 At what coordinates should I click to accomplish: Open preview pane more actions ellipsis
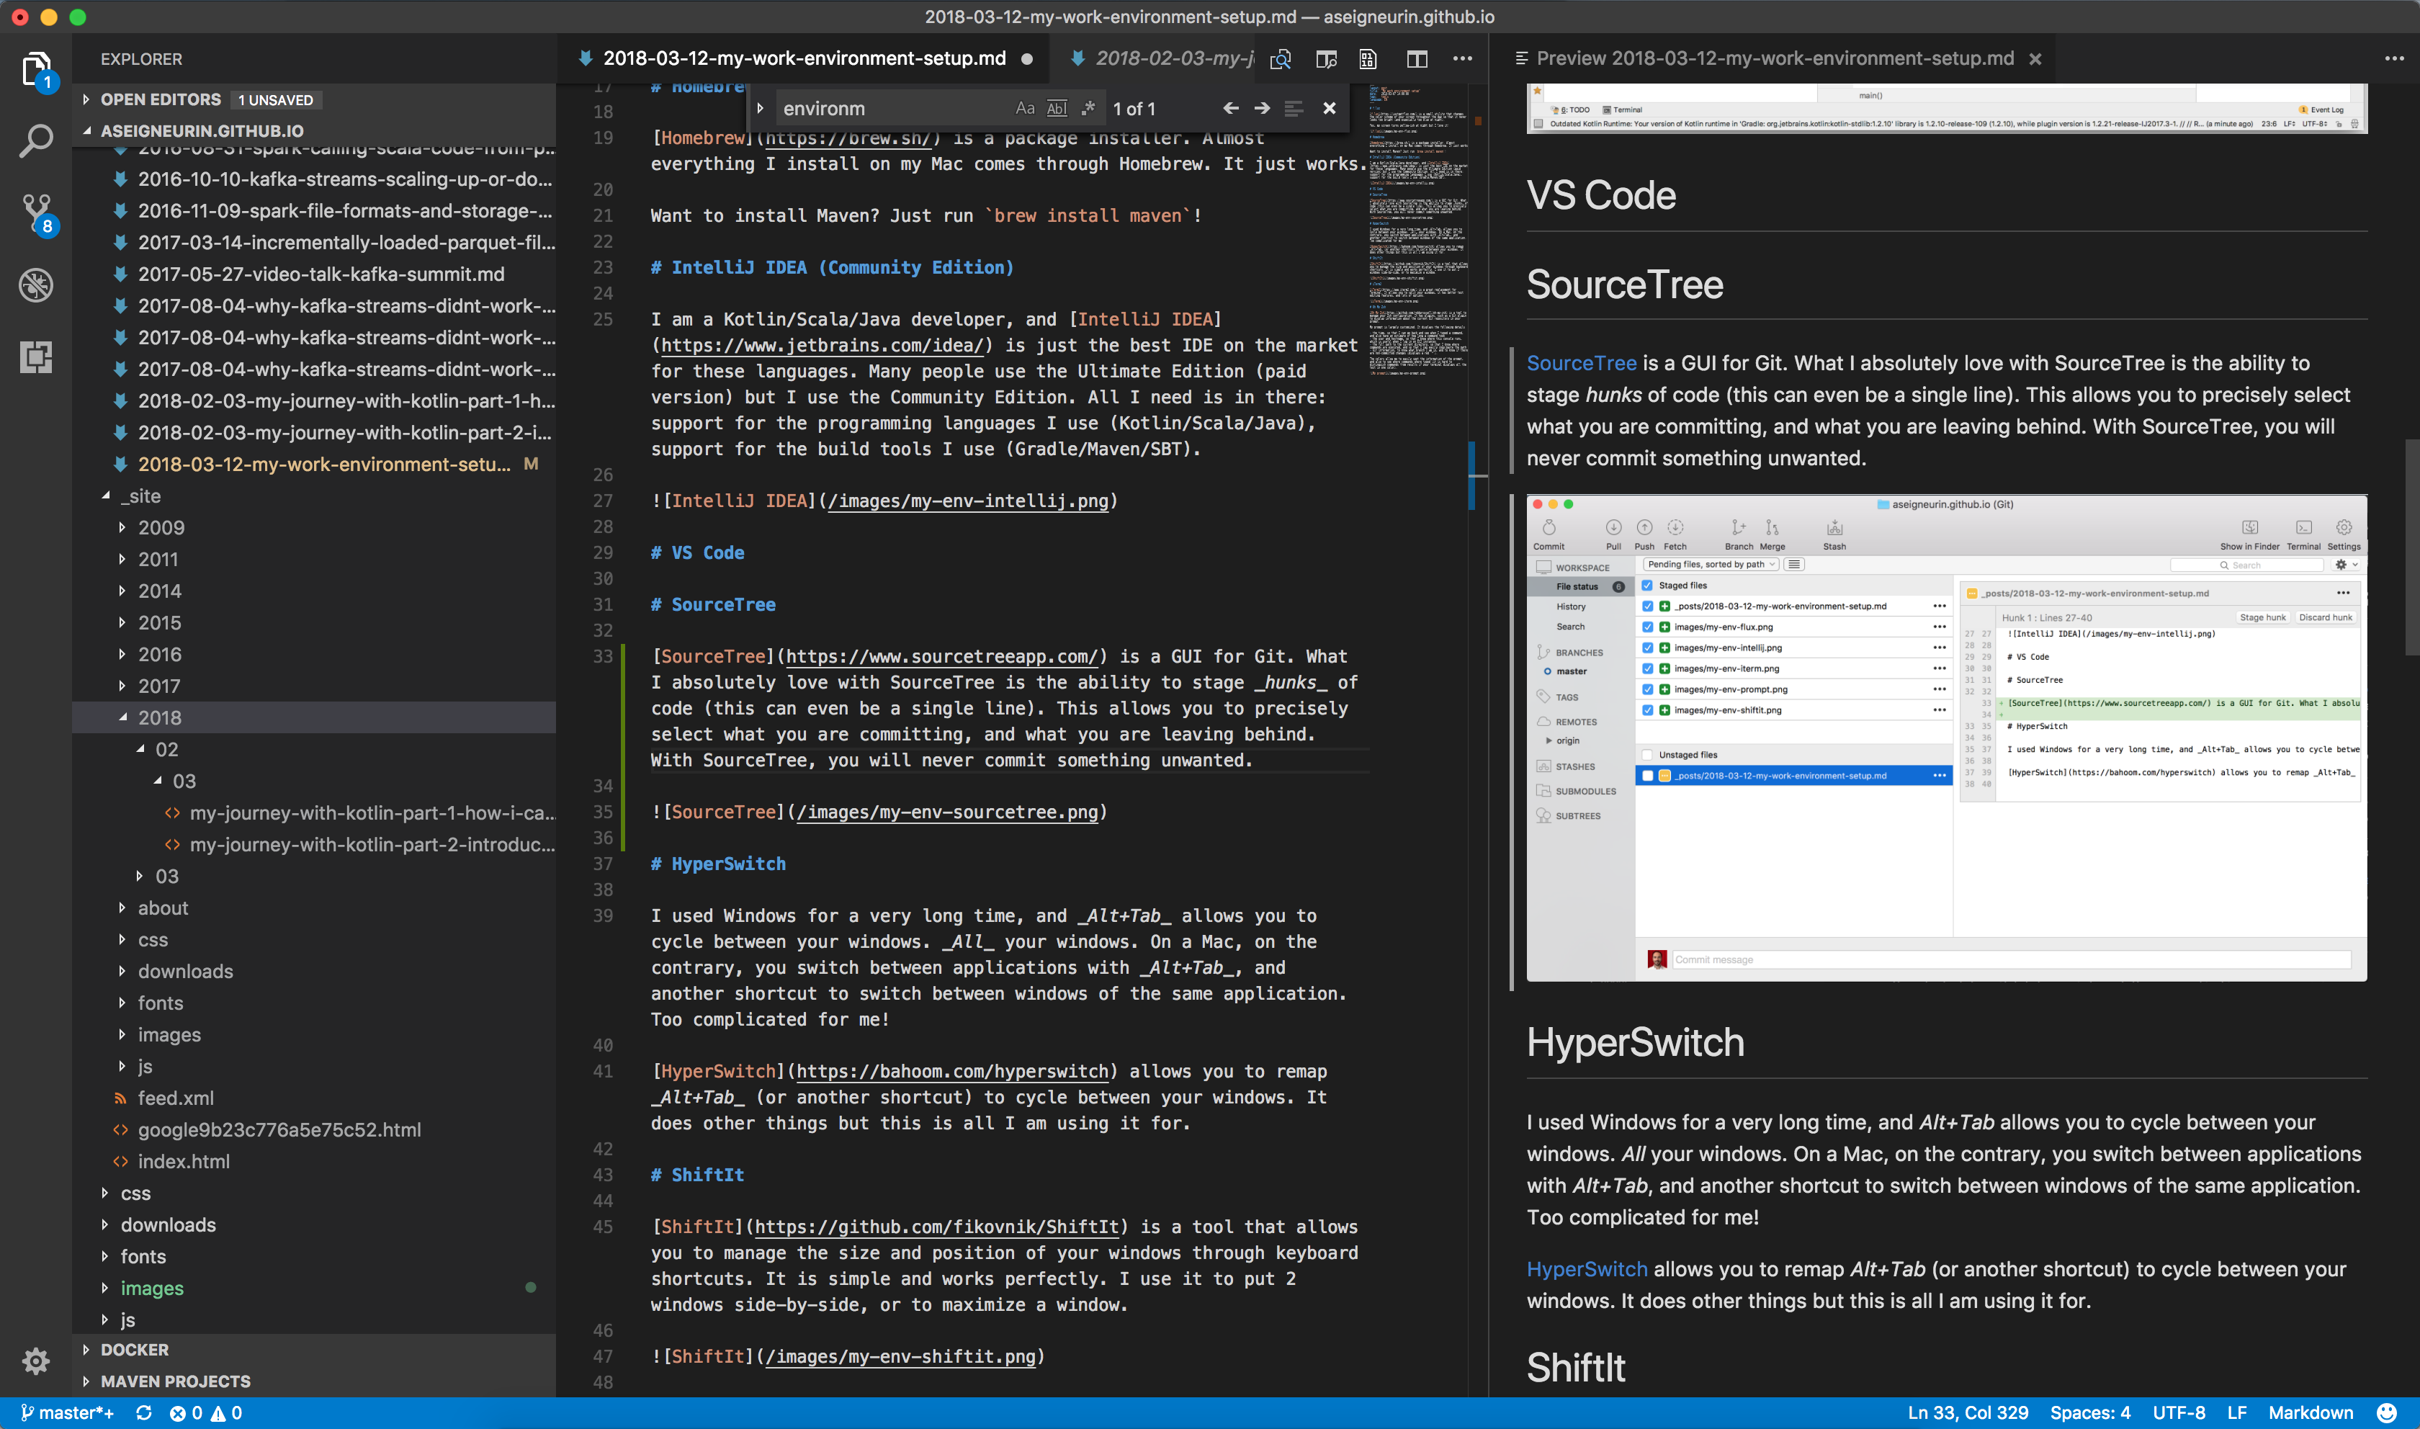coord(2394,59)
